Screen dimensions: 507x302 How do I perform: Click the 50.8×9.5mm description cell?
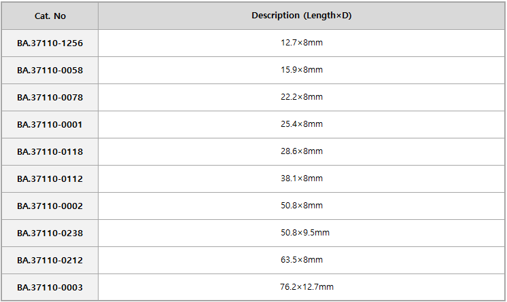301,233
